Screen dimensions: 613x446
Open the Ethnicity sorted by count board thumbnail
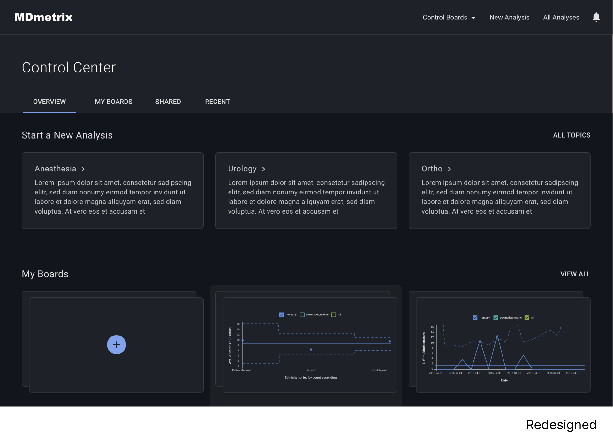click(309, 345)
